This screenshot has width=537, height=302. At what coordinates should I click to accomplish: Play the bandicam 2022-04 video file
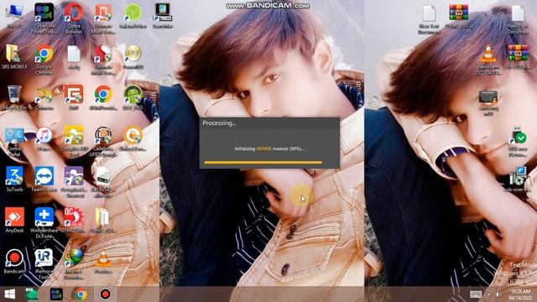(x=488, y=59)
